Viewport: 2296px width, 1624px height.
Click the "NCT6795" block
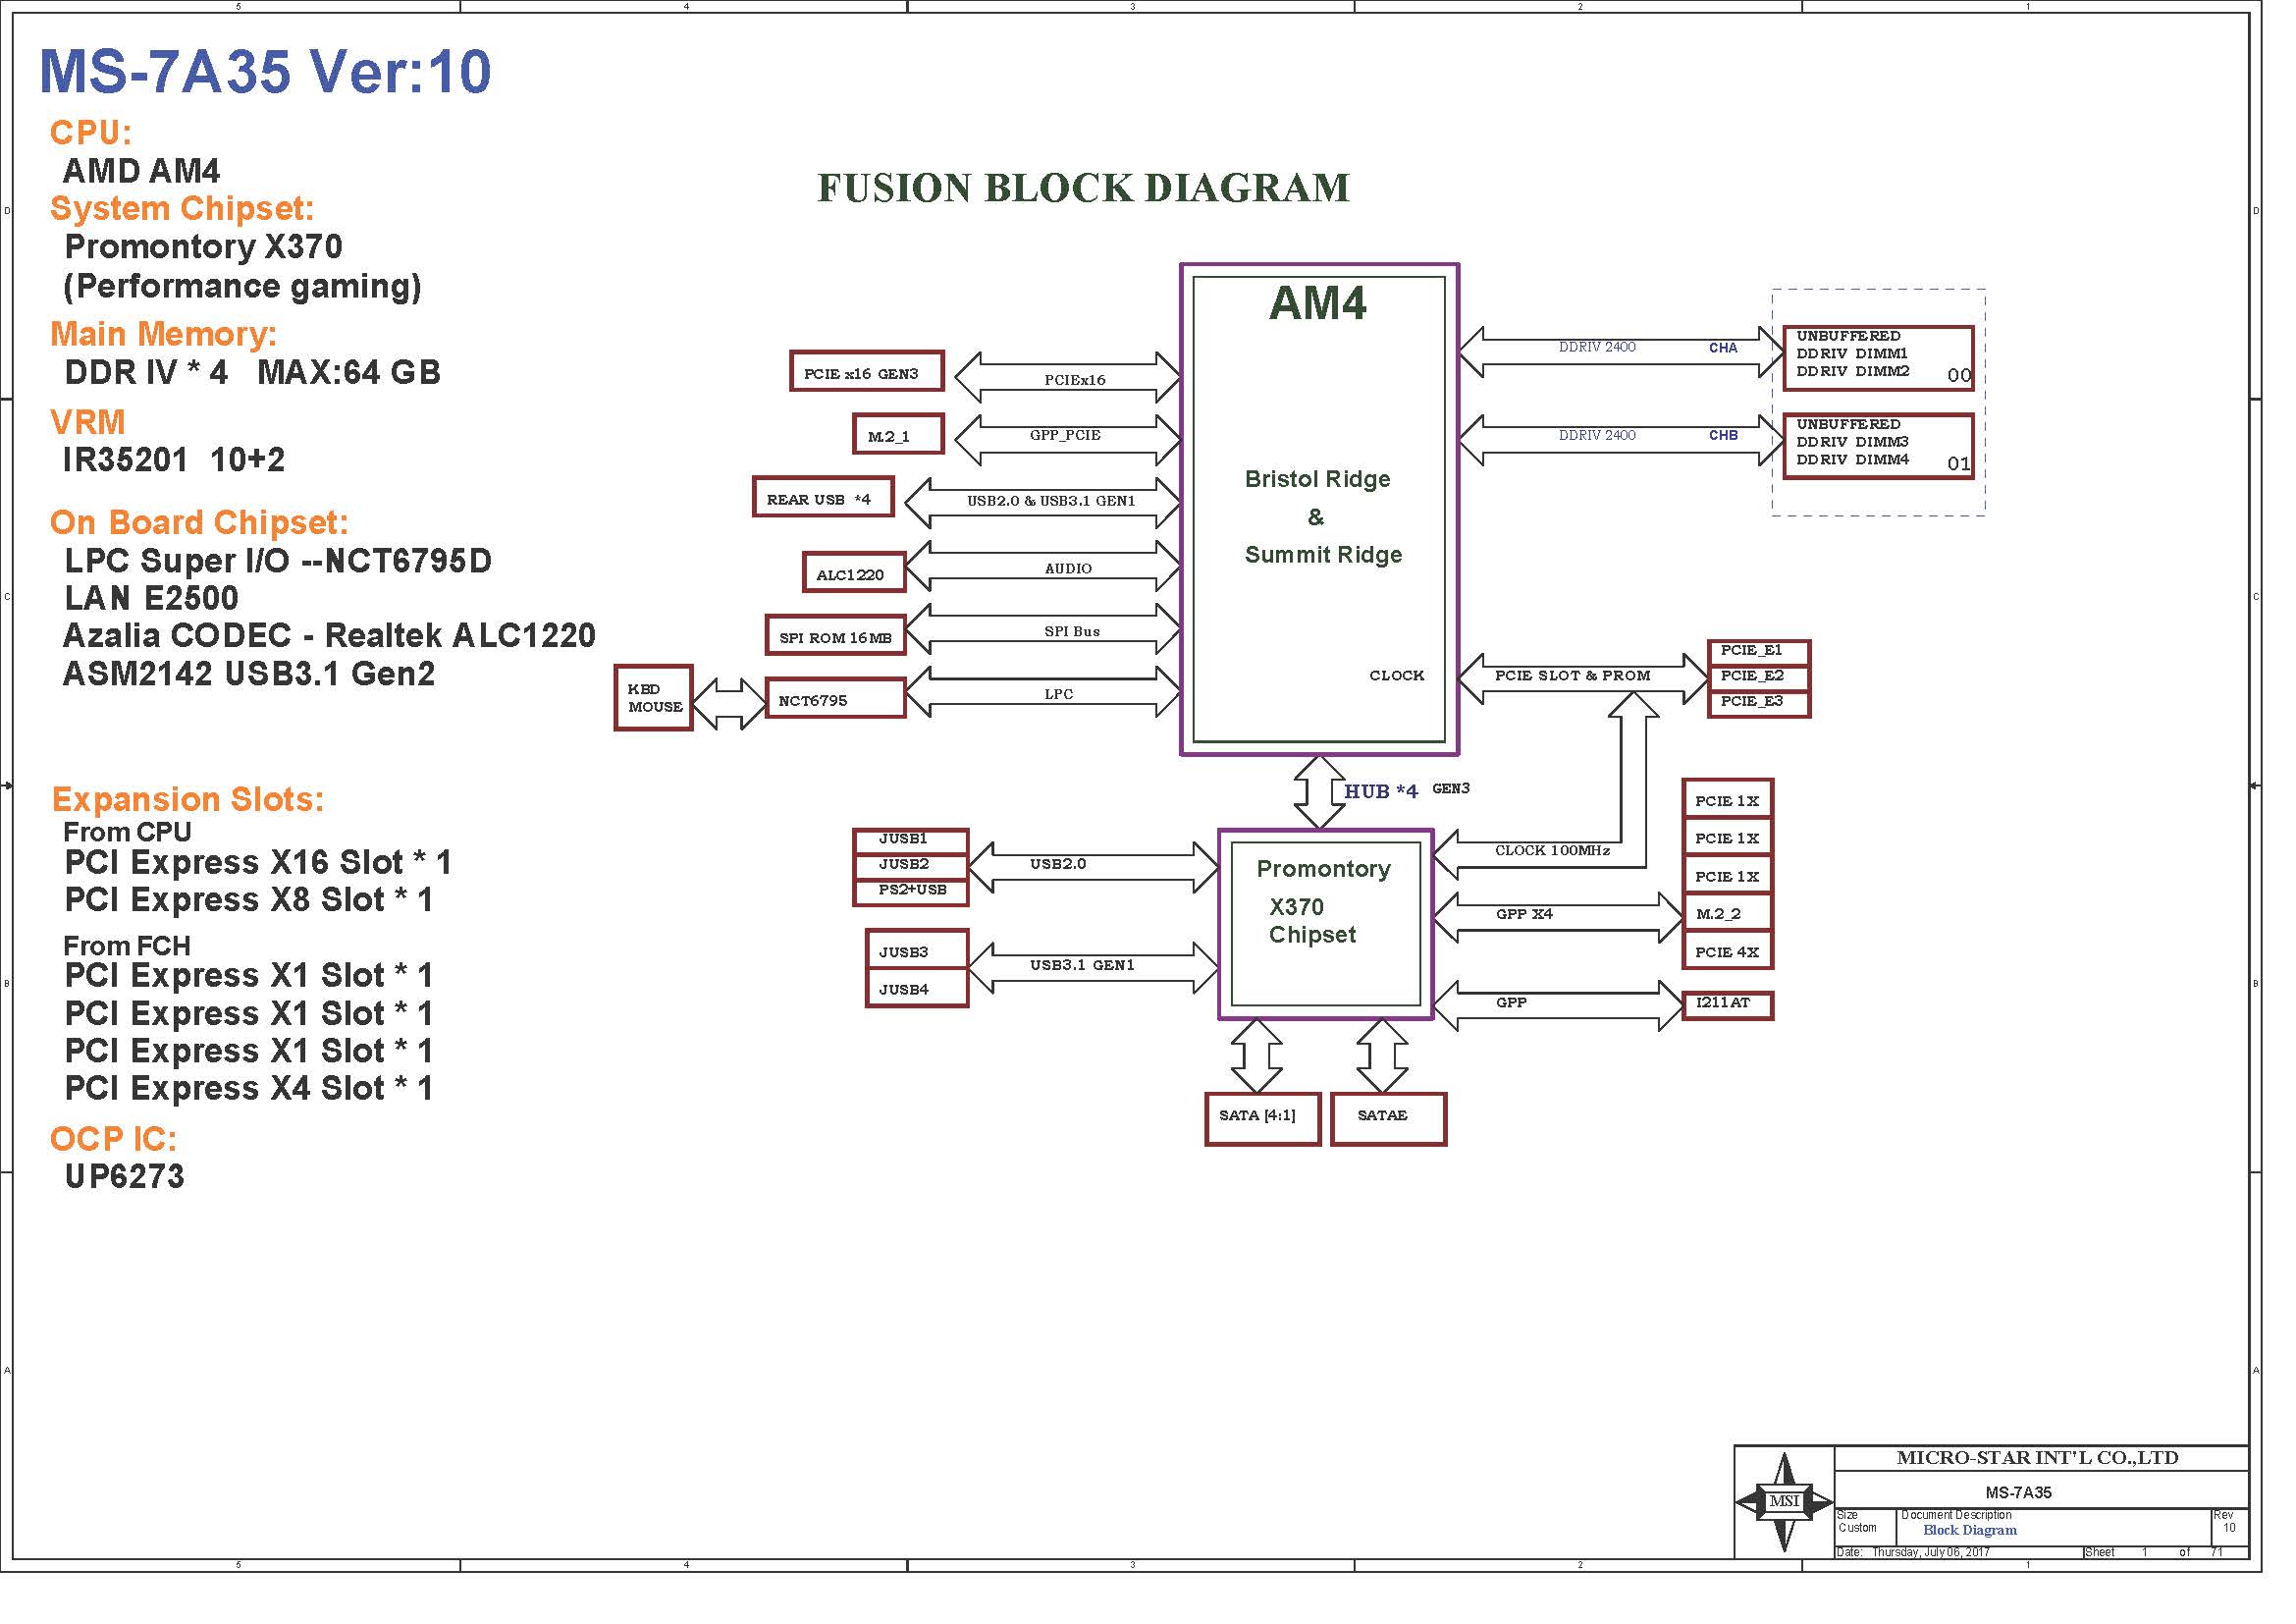(835, 698)
